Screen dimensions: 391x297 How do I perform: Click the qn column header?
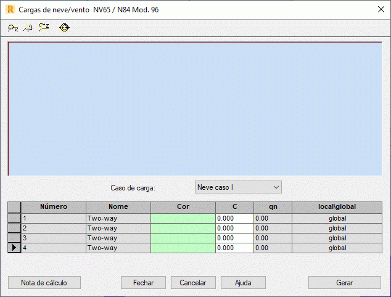(273, 207)
